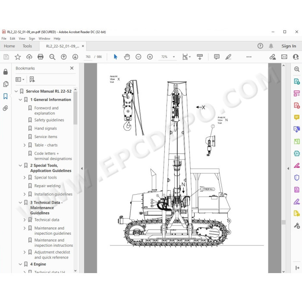Screen dimensions: 302x302
Task: Enable scrolling mode icon
Action: pos(200,57)
